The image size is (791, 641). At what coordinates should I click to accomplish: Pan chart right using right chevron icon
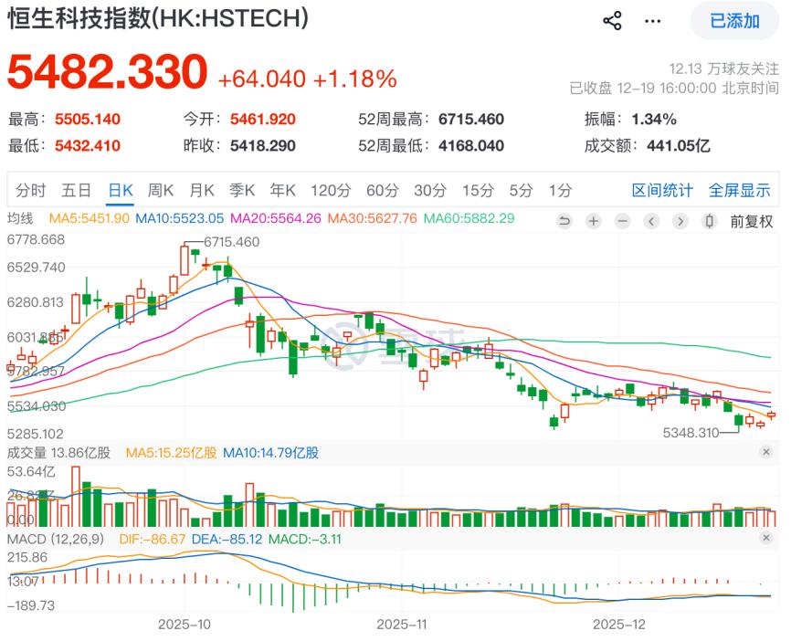(x=679, y=221)
